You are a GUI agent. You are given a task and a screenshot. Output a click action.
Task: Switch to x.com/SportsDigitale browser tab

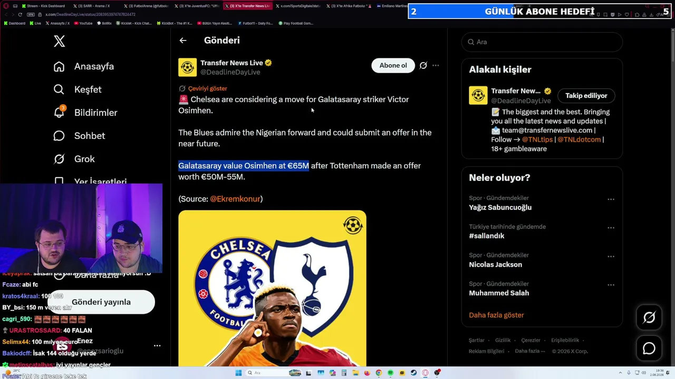(297, 6)
